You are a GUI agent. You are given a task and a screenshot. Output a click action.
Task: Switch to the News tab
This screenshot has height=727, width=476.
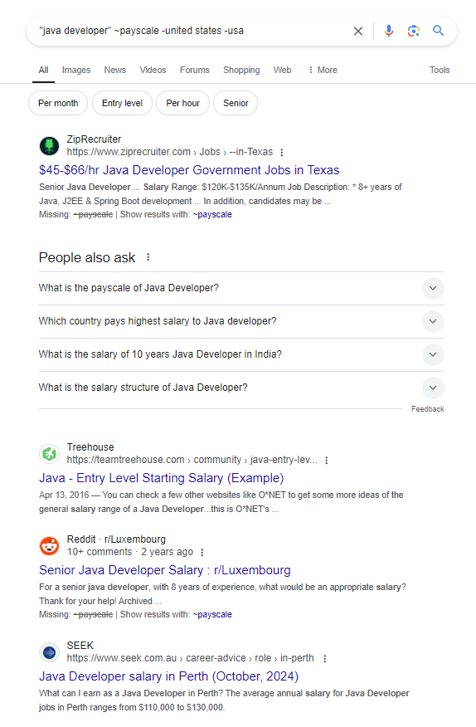[x=115, y=70]
